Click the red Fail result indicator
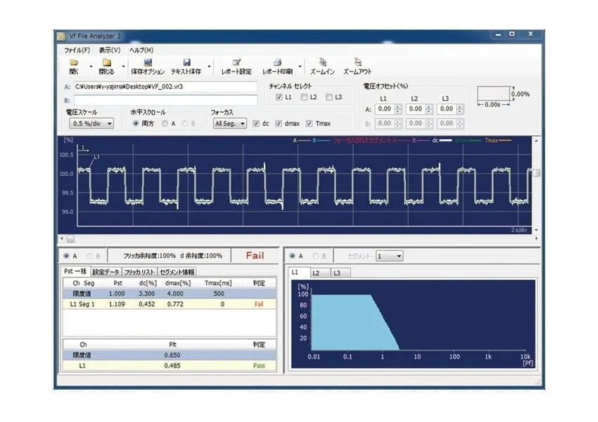Image resolution: width=598 pixels, height=422 pixels. coord(255,255)
